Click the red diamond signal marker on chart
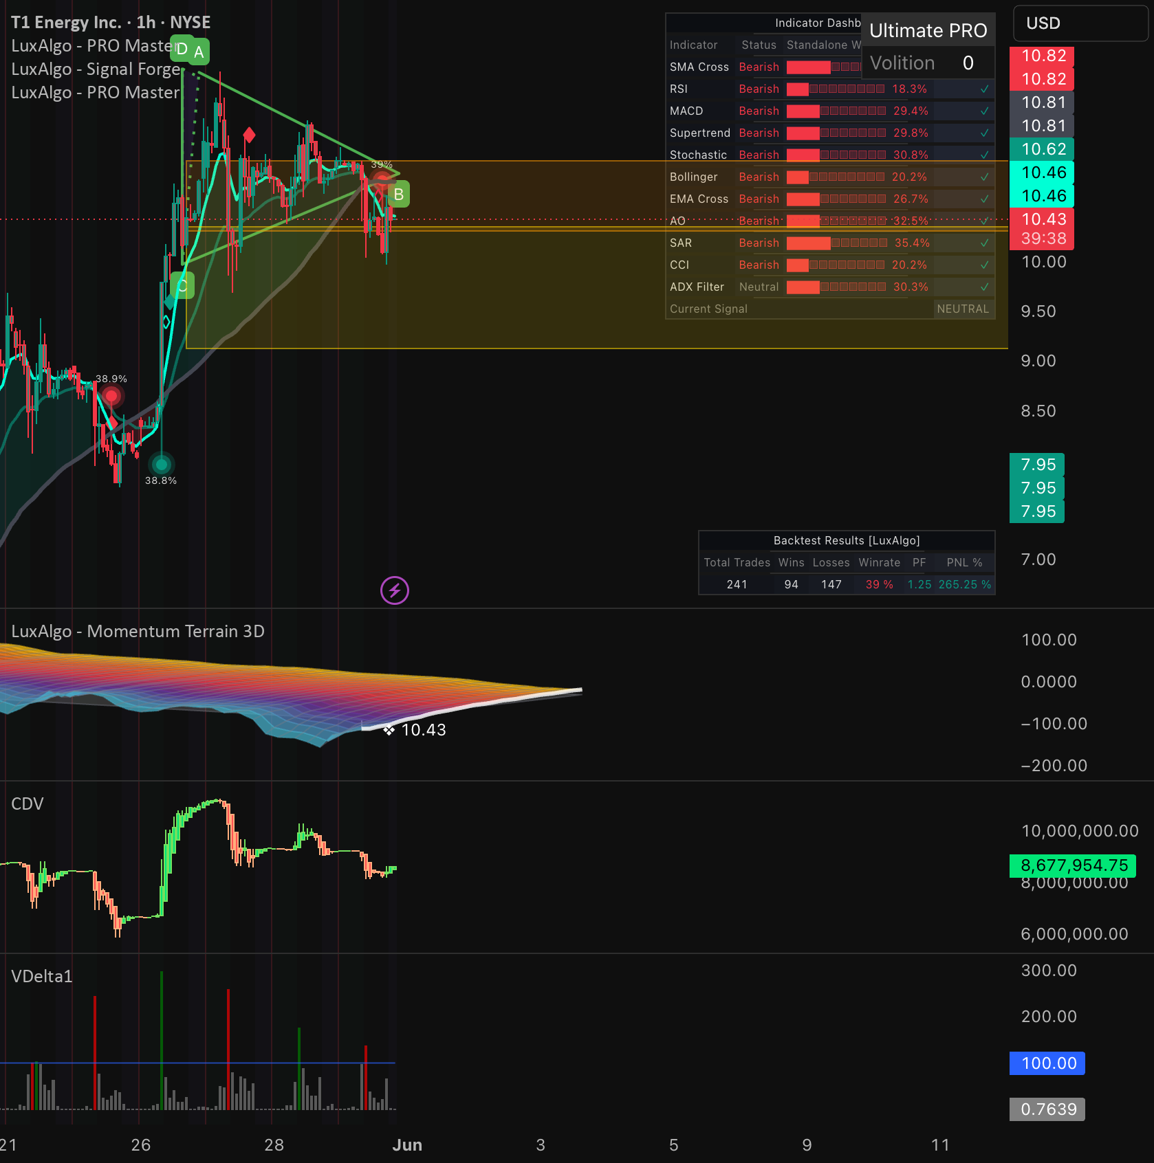1154x1163 pixels. point(249,135)
